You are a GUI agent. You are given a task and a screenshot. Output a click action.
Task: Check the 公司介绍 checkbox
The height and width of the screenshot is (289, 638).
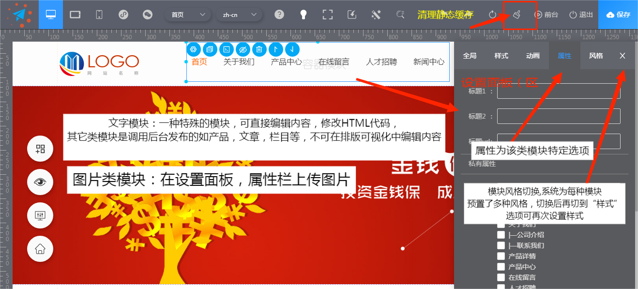point(501,235)
